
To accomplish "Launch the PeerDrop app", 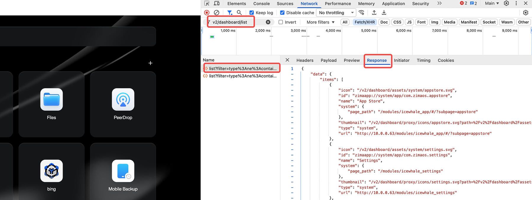I will point(123,99).
